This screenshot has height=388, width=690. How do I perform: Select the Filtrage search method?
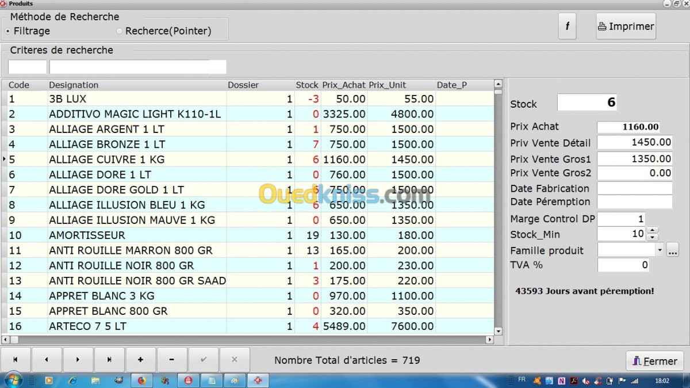click(28, 31)
